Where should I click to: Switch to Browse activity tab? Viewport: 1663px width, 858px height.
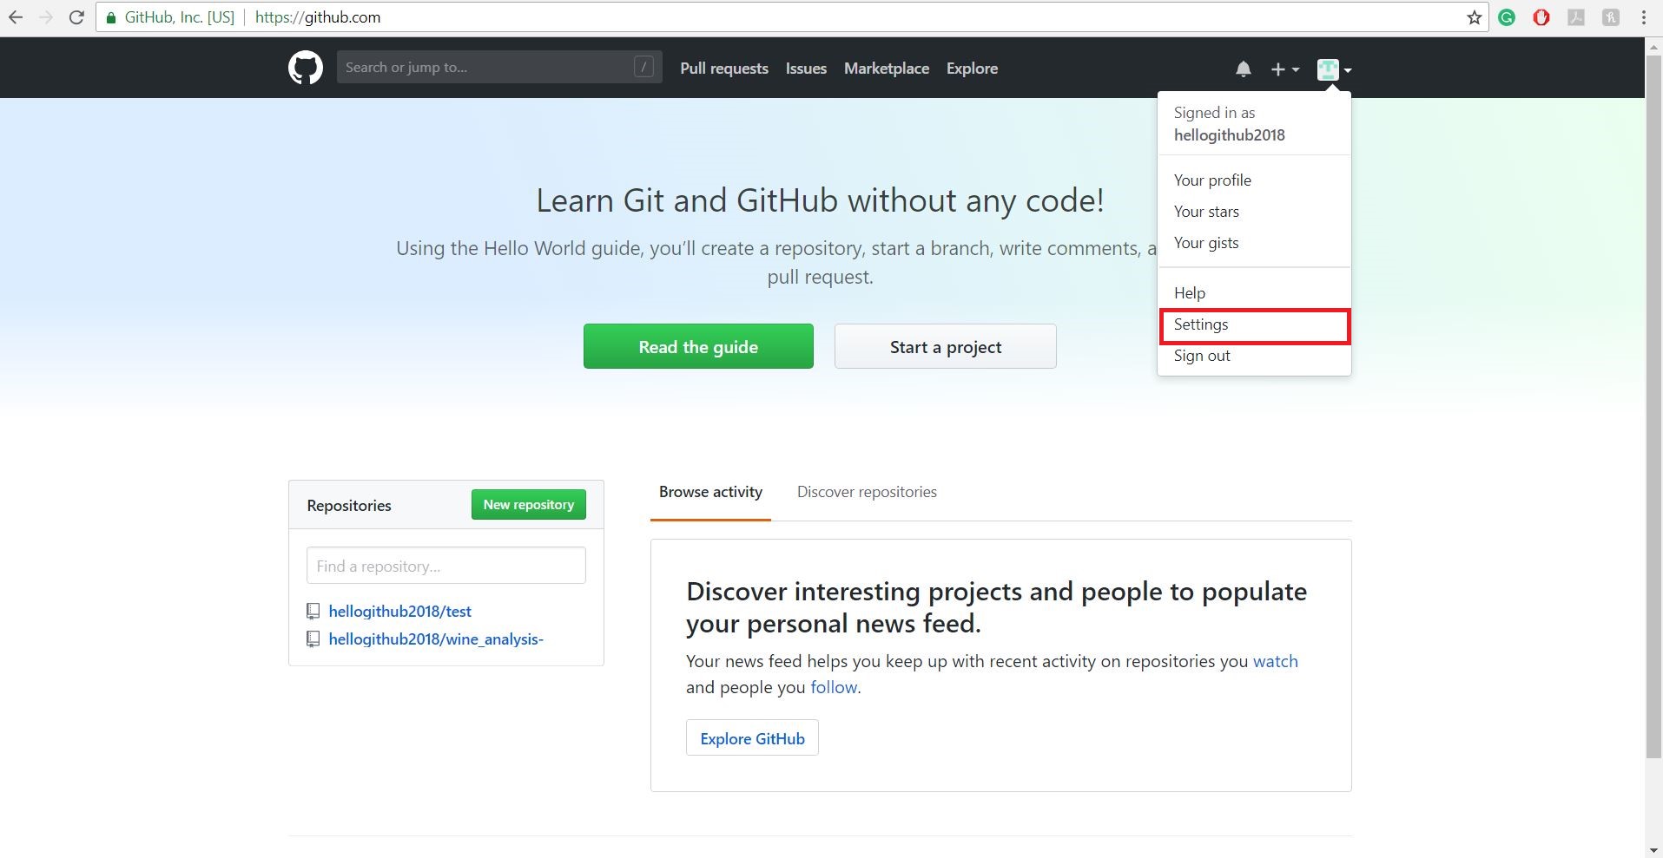click(x=710, y=493)
